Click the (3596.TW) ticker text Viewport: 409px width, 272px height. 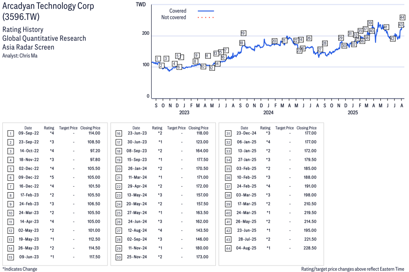pos(21,17)
